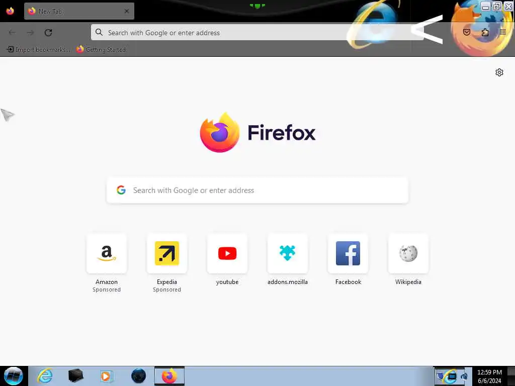This screenshot has height=386, width=515.
Task: Click the Amazon label text
Action: click(107, 282)
